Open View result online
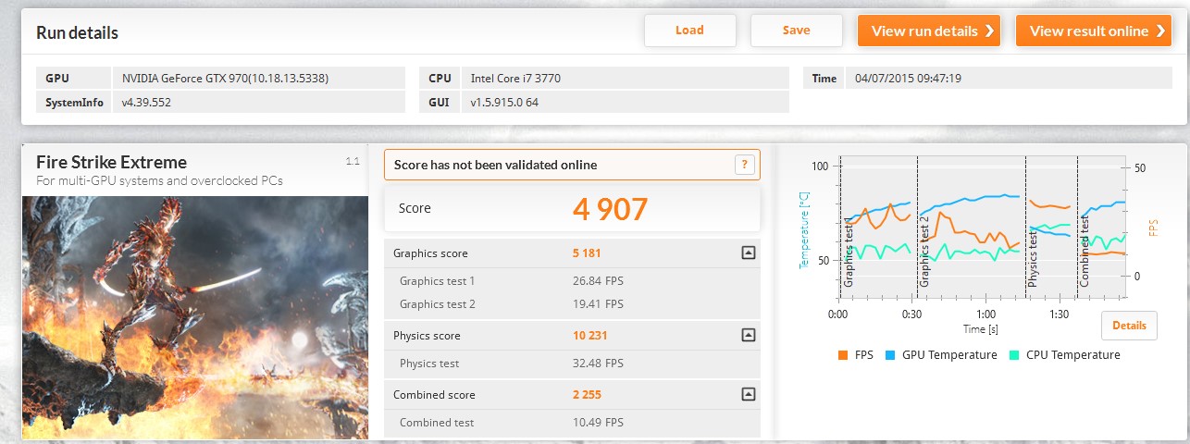 pyautogui.click(x=1093, y=31)
